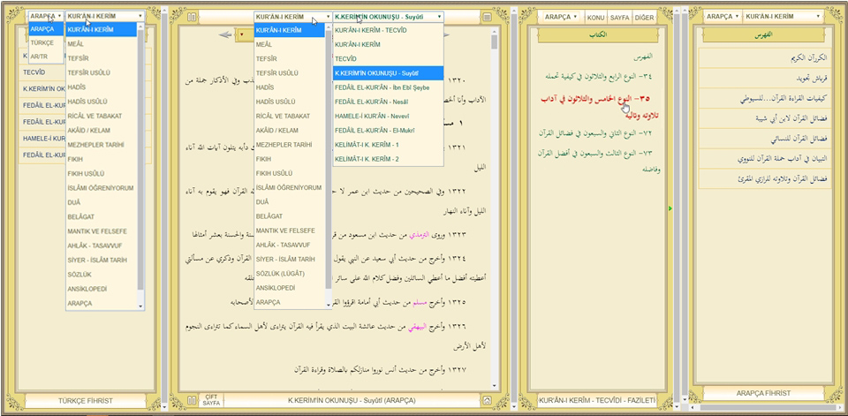
Task: Choose SÖZLÜK in the left panel category list
Action: tap(101, 275)
